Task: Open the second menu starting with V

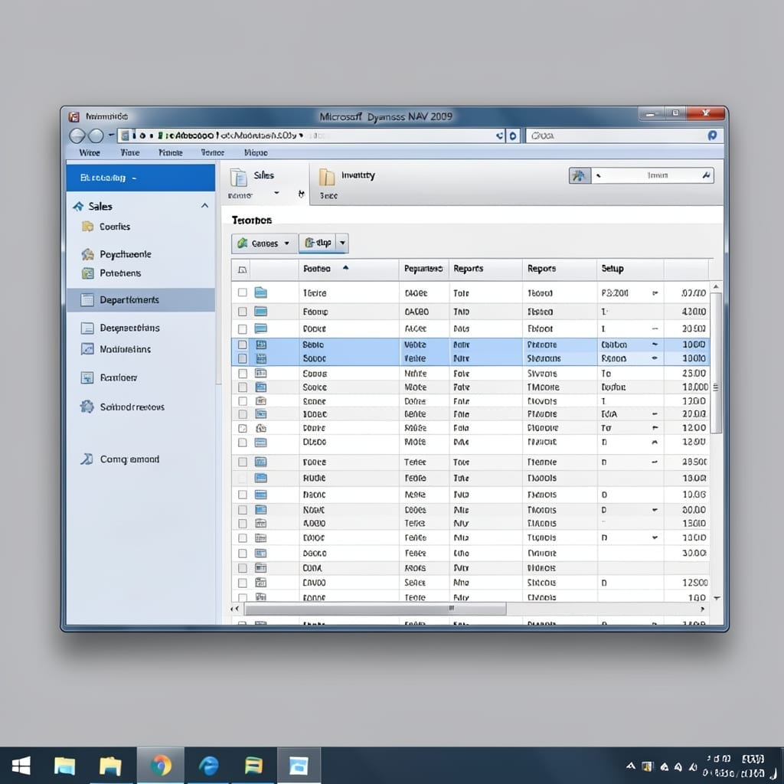Action: 130,152
